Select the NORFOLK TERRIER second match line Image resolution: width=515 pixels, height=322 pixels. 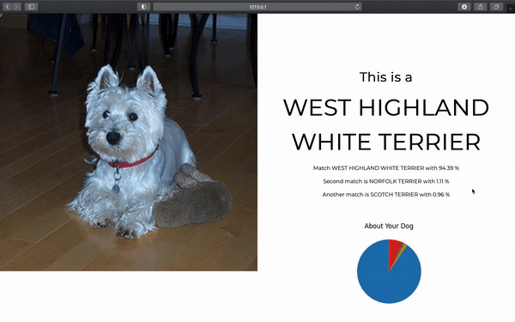click(x=386, y=181)
